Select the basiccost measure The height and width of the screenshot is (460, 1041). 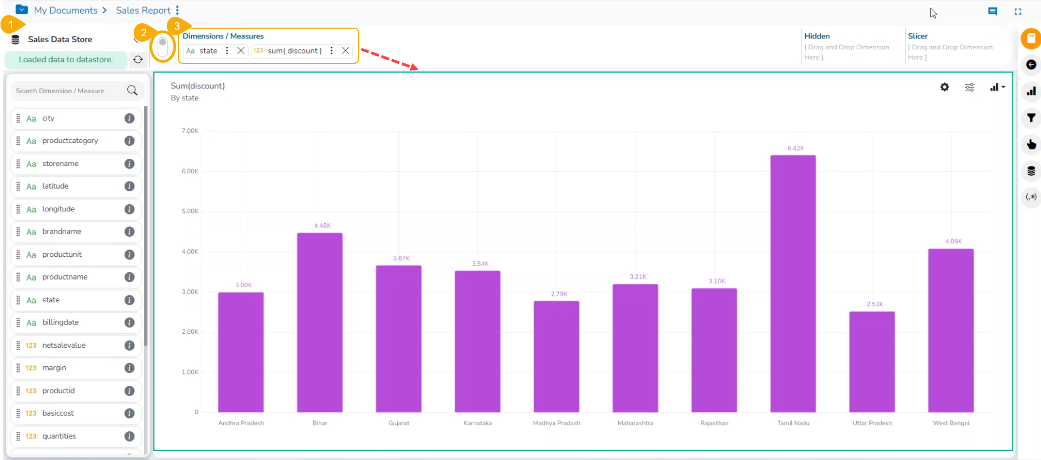(x=76, y=413)
